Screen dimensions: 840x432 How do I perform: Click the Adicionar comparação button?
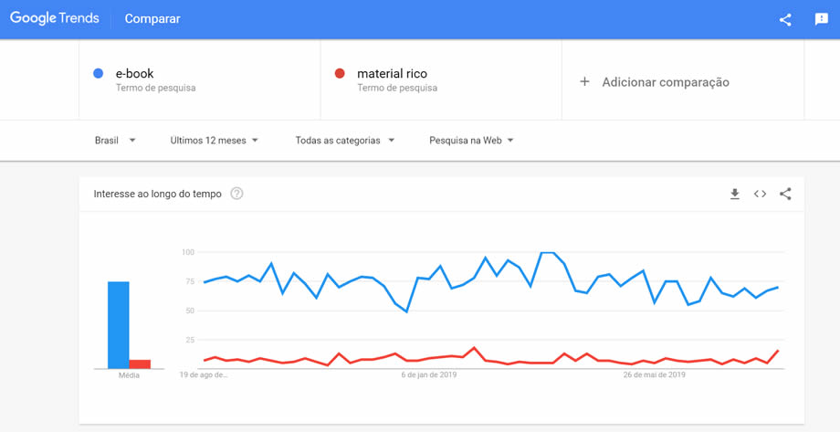tap(665, 82)
